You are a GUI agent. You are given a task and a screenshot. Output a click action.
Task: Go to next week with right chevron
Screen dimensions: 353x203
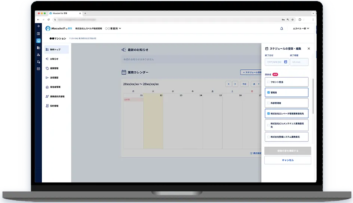click(235, 84)
